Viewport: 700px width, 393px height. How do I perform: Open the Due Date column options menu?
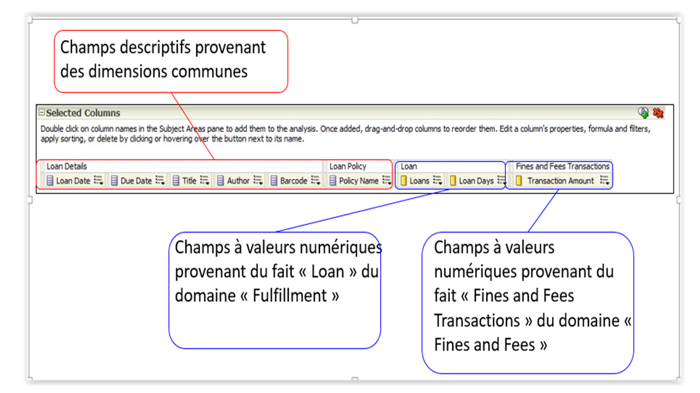coord(160,180)
